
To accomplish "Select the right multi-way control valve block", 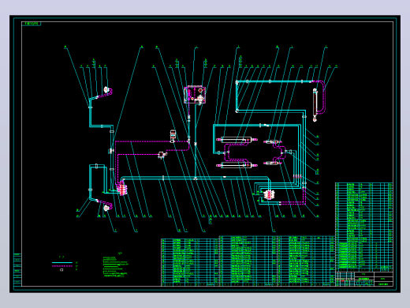I will click(270, 195).
